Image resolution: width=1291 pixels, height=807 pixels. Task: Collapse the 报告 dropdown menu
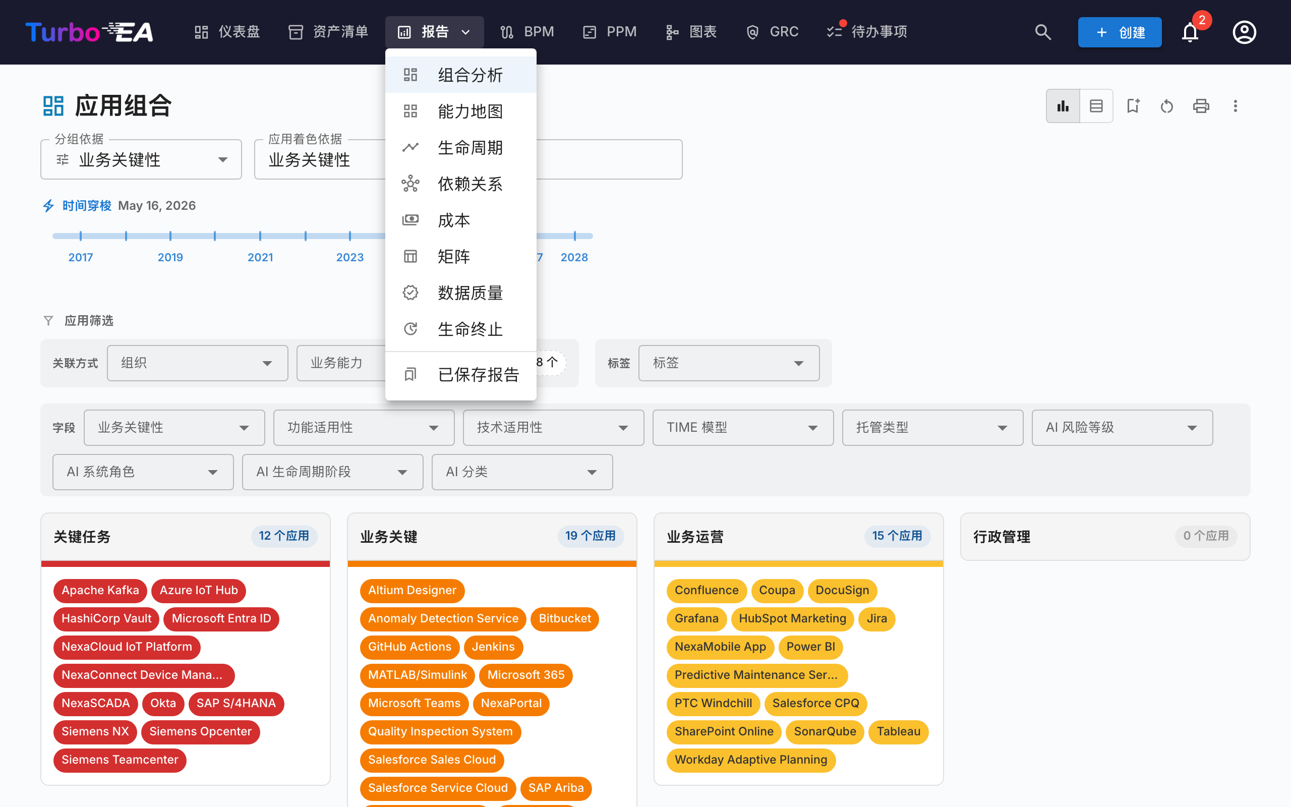(x=434, y=32)
